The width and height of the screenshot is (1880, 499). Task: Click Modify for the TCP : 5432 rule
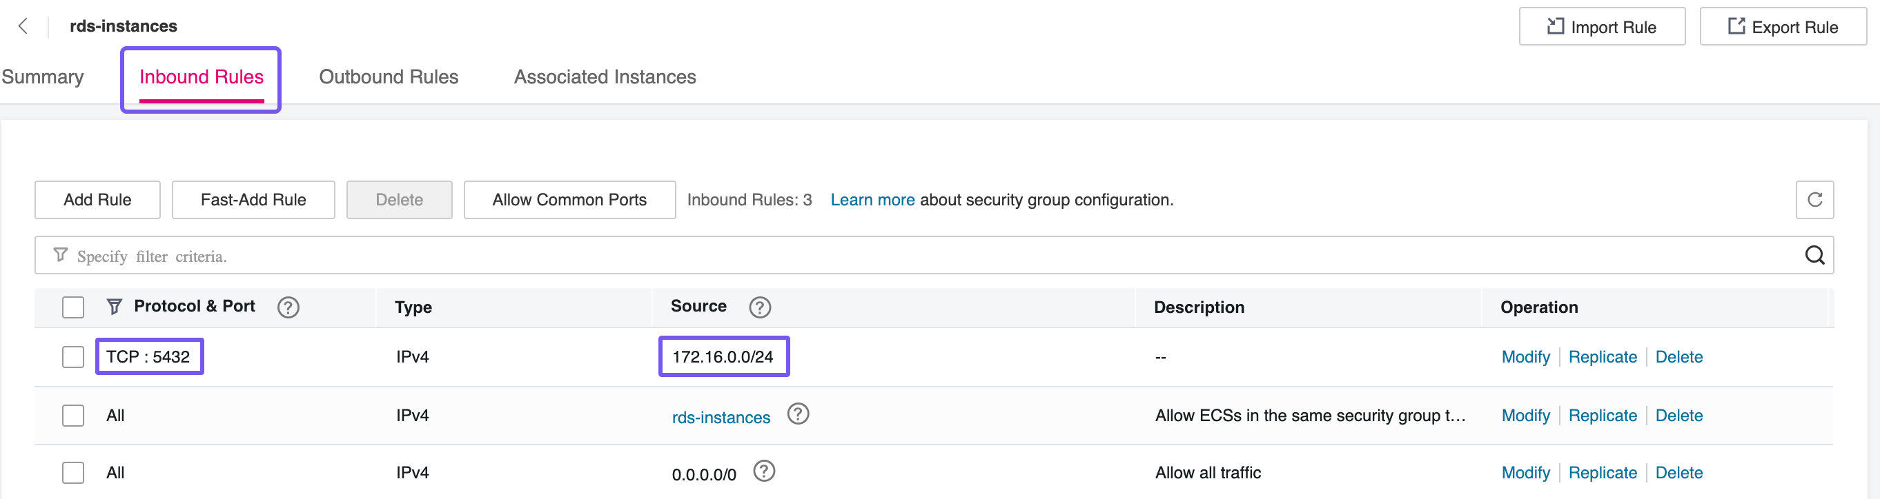[1525, 357]
